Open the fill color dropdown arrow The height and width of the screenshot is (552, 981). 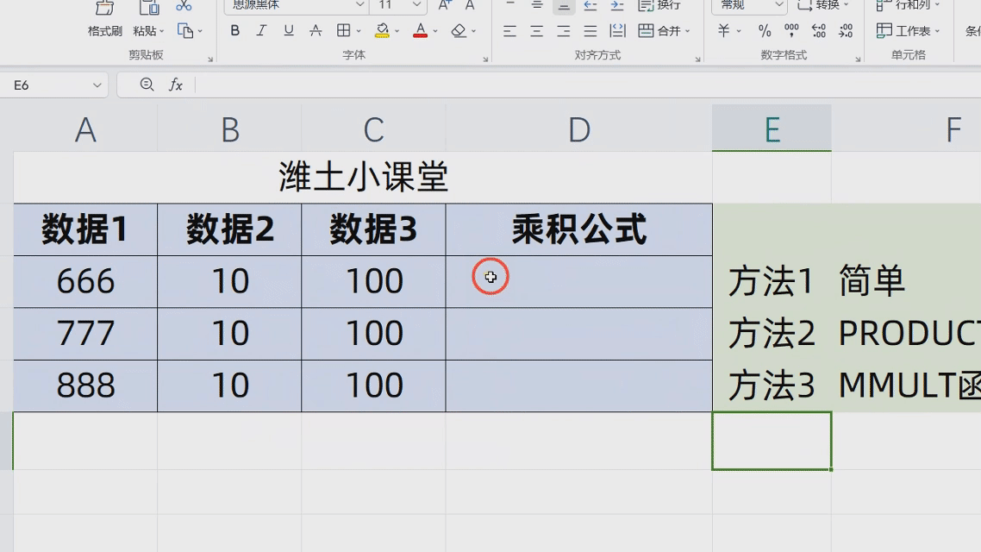pyautogui.click(x=397, y=31)
